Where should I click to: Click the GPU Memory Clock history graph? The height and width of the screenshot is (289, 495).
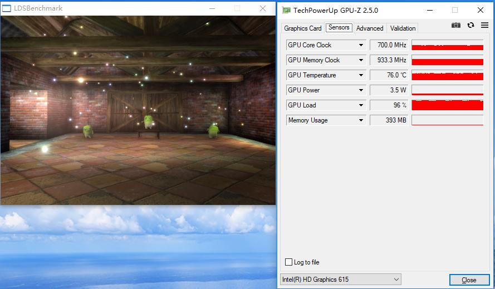[447, 60]
